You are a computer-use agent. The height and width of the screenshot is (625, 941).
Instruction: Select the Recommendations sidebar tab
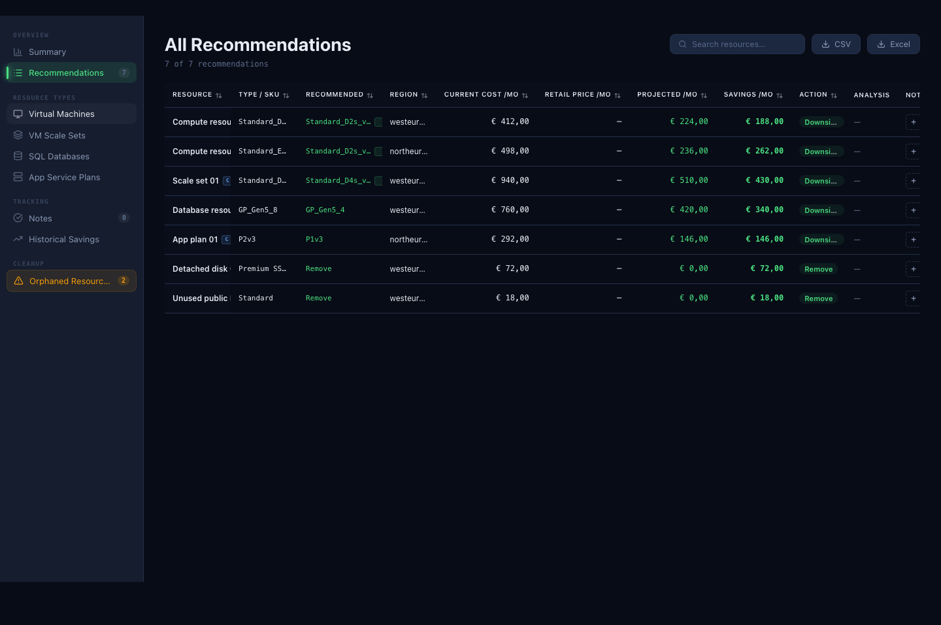click(x=71, y=72)
